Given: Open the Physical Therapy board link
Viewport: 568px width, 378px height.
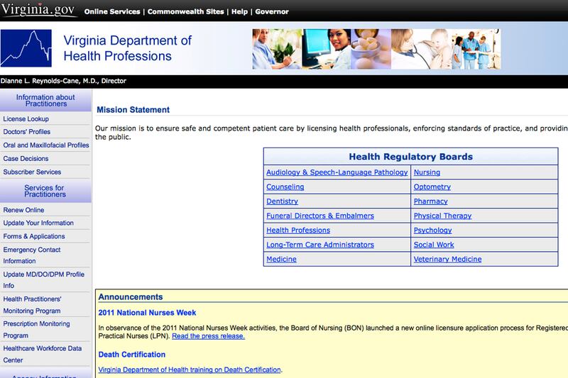Looking at the screenshot, I should pyautogui.click(x=442, y=216).
